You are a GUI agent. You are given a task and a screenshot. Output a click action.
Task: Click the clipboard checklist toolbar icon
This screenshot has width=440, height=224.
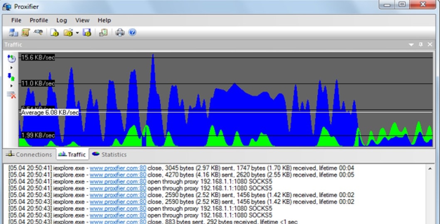click(x=103, y=32)
